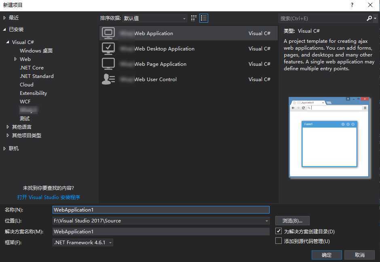Focus the 名称 input field
Viewport: 380px width, 262px height.
(161, 210)
